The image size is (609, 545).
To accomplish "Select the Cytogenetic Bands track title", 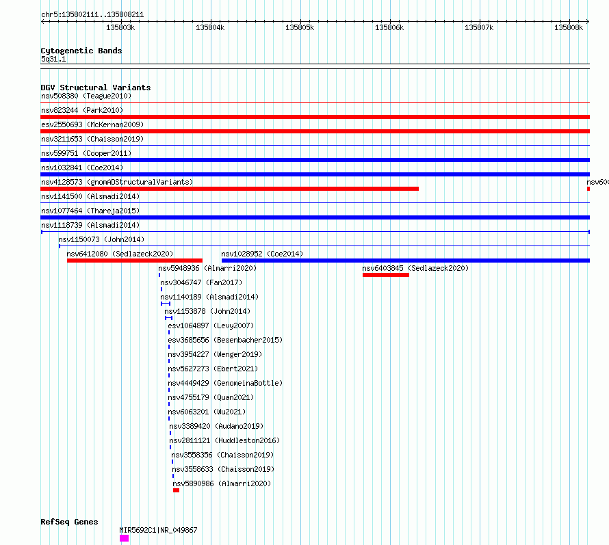I will click(81, 51).
